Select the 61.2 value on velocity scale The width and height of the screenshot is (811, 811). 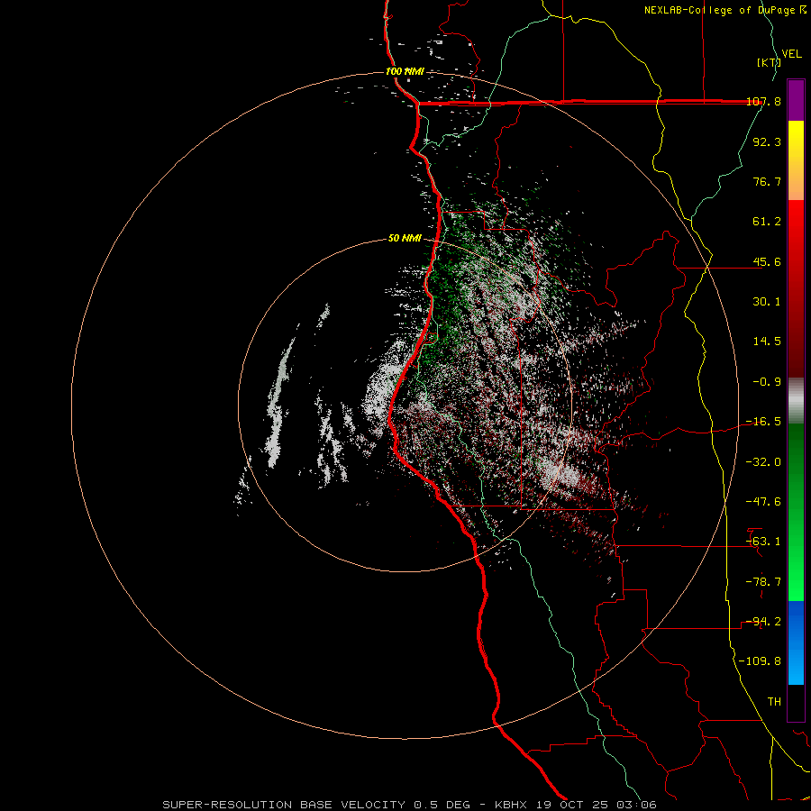pyautogui.click(x=767, y=222)
